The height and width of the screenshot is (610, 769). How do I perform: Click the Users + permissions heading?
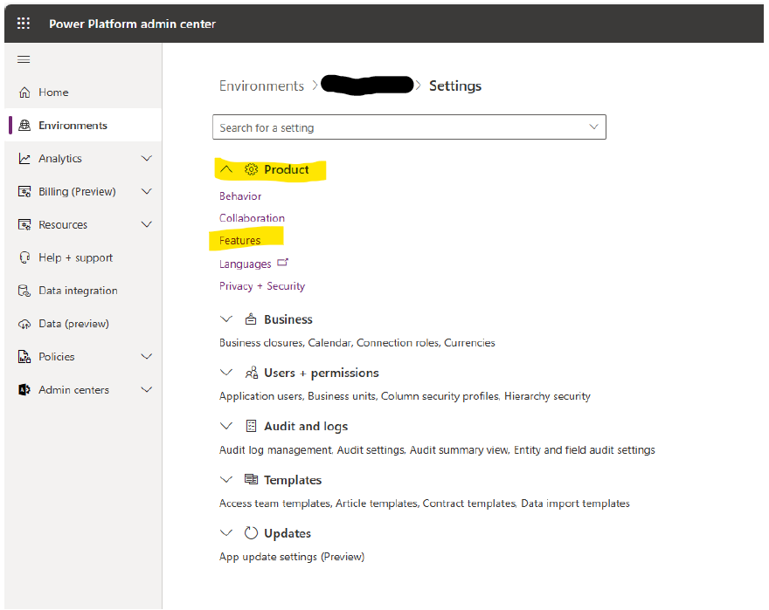(x=322, y=373)
